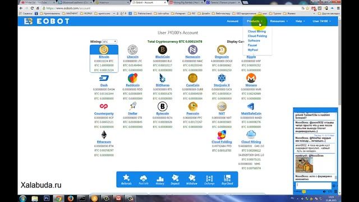Expand the Products menu
This screenshot has width=359, height=202.
(x=254, y=21)
